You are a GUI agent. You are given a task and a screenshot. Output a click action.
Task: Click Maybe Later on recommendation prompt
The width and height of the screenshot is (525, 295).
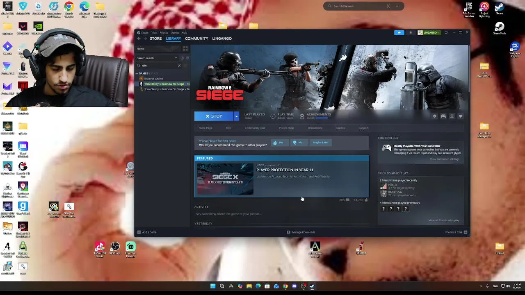pyautogui.click(x=320, y=143)
